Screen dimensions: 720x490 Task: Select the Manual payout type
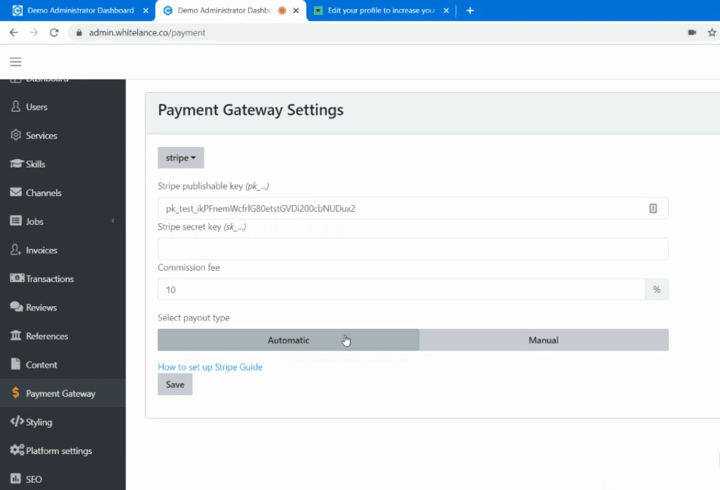(544, 340)
